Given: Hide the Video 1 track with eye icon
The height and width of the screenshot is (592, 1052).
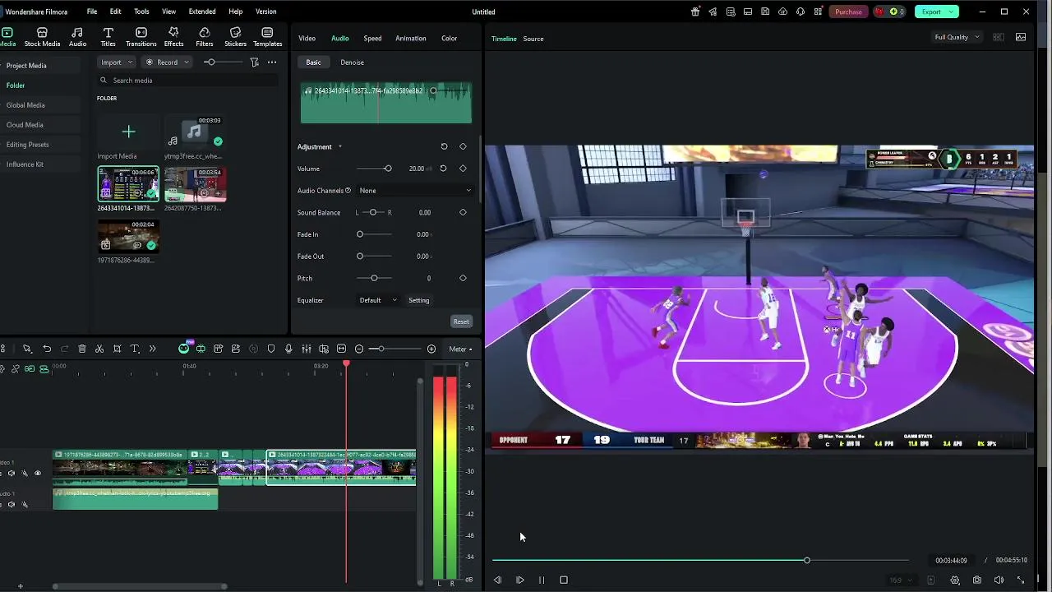Looking at the screenshot, I should coord(37,473).
